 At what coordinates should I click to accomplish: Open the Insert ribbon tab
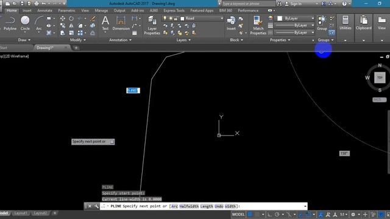(x=27, y=11)
